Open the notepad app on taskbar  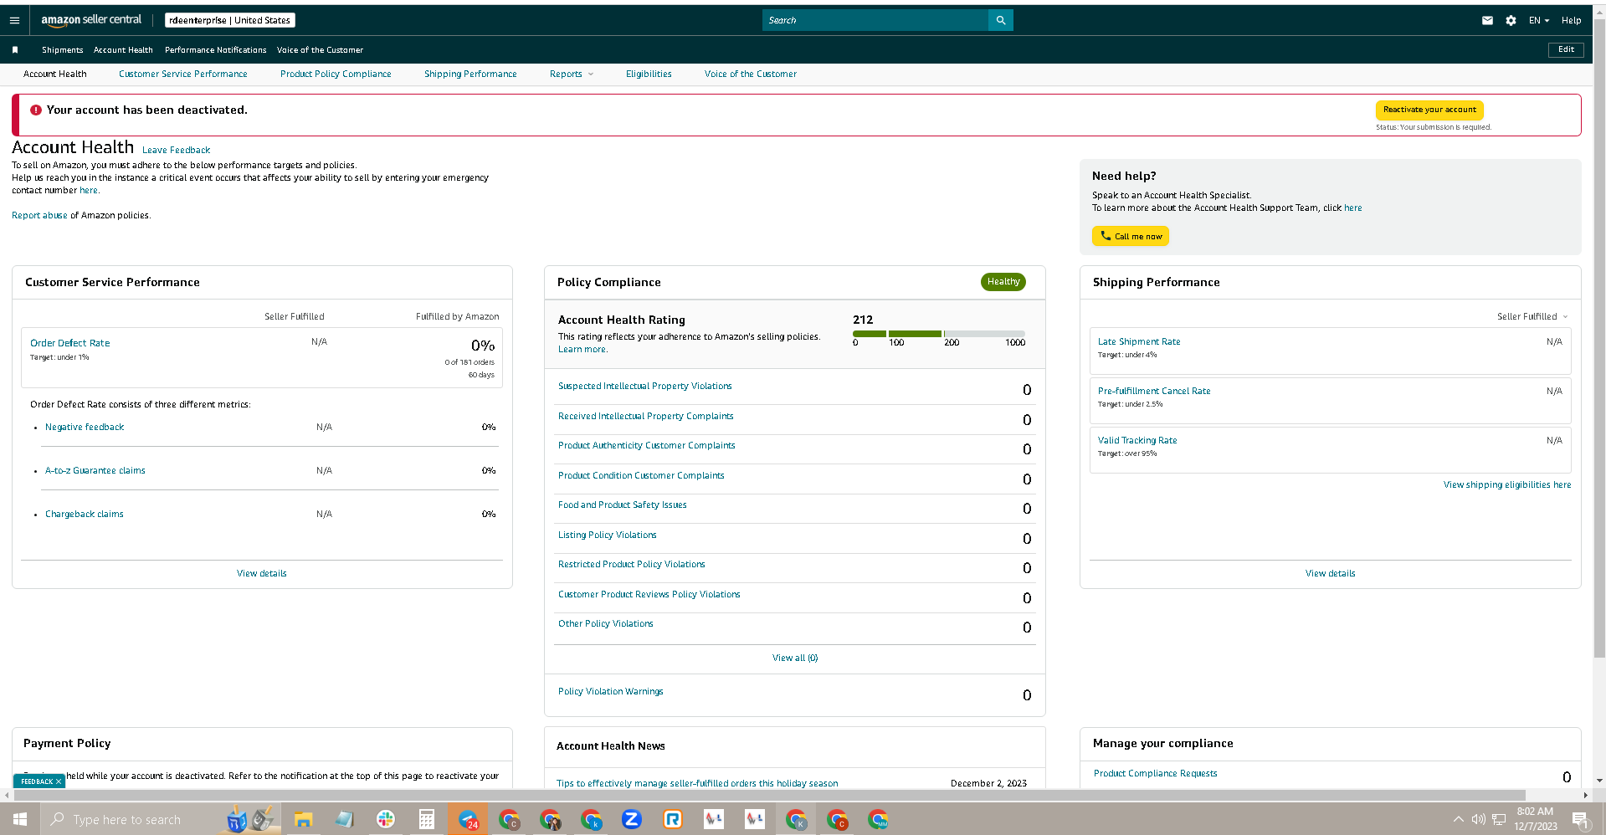click(345, 819)
